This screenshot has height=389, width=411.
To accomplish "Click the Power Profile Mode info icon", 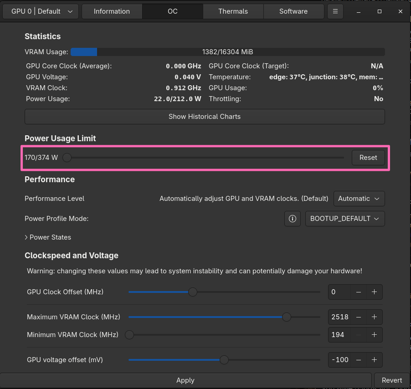I will pyautogui.click(x=293, y=219).
